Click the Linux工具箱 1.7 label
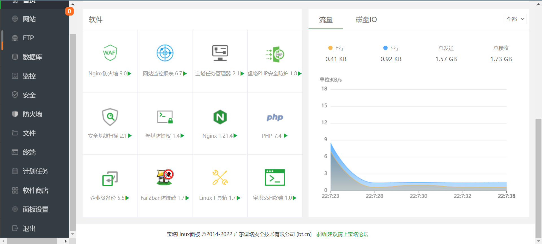The height and width of the screenshot is (244, 542). (x=217, y=198)
